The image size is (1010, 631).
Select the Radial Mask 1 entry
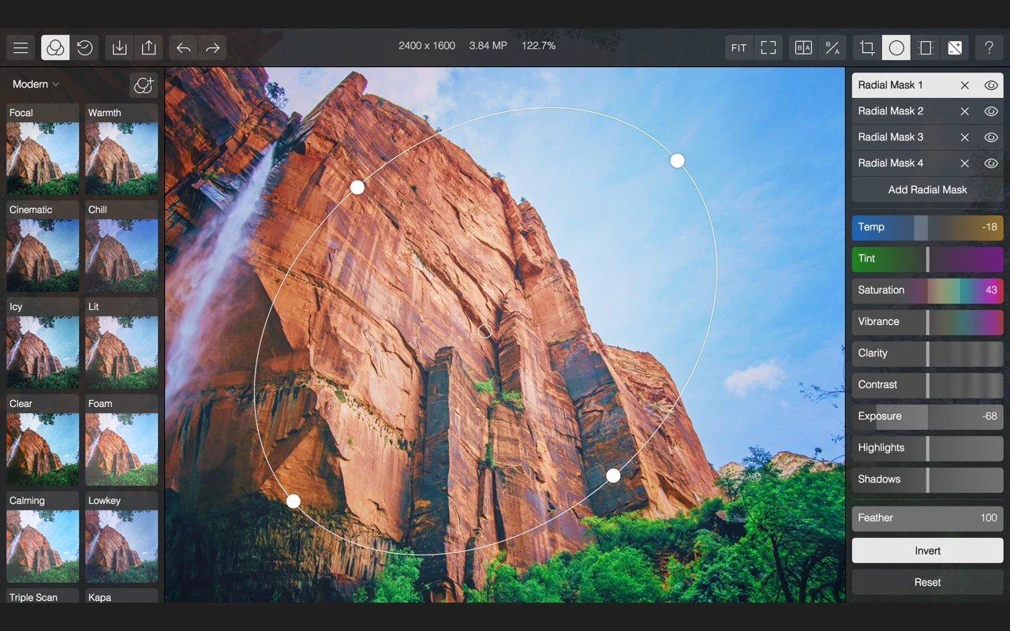tap(900, 84)
